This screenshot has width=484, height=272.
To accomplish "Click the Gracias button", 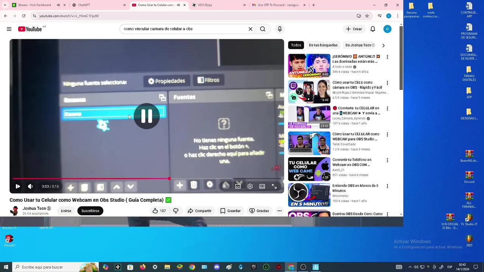I will 259,211.
